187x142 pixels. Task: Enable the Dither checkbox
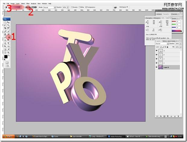tap(80, 7)
